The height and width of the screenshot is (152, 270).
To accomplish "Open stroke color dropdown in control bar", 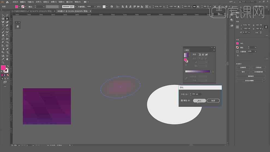I will 25,7.
